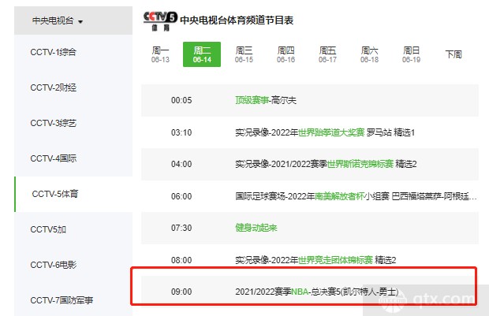This screenshot has height=316, width=489.
Task: Select CCTV5加 channel
Action: pos(48,229)
